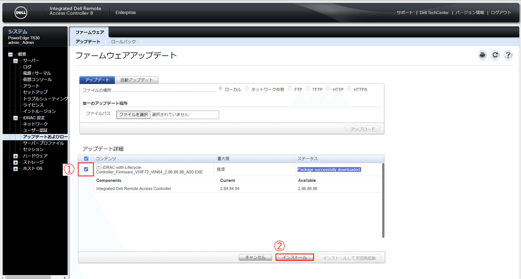Screen dimensions: 521x279
Task: Select the HTTPS radio button
Action: click(x=349, y=89)
